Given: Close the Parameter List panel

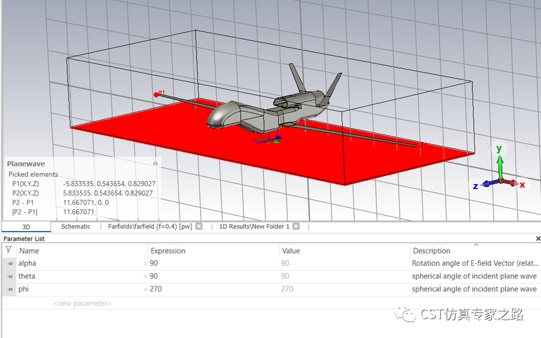Looking at the screenshot, I should (537, 239).
